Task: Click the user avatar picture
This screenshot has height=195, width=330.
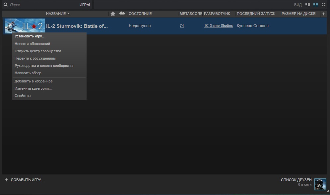Action: click(320, 184)
